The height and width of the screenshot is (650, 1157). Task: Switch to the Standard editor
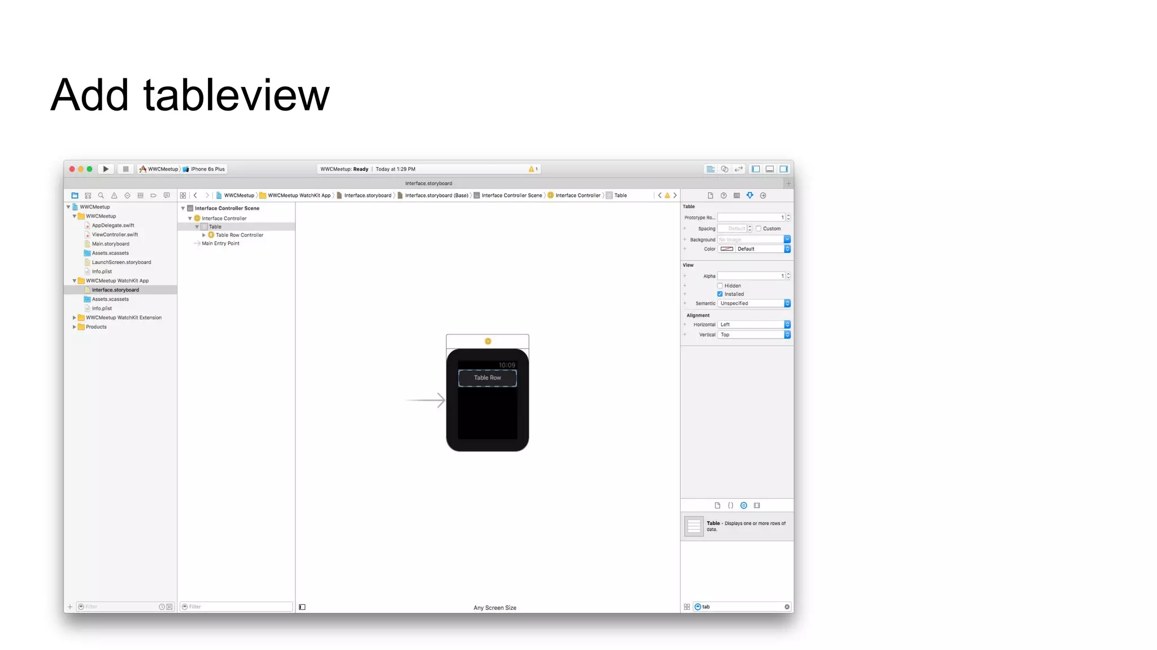coord(710,169)
